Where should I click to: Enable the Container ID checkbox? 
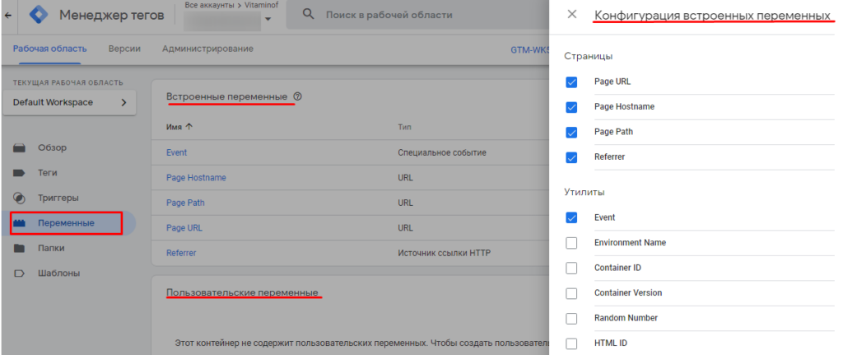[x=572, y=268]
